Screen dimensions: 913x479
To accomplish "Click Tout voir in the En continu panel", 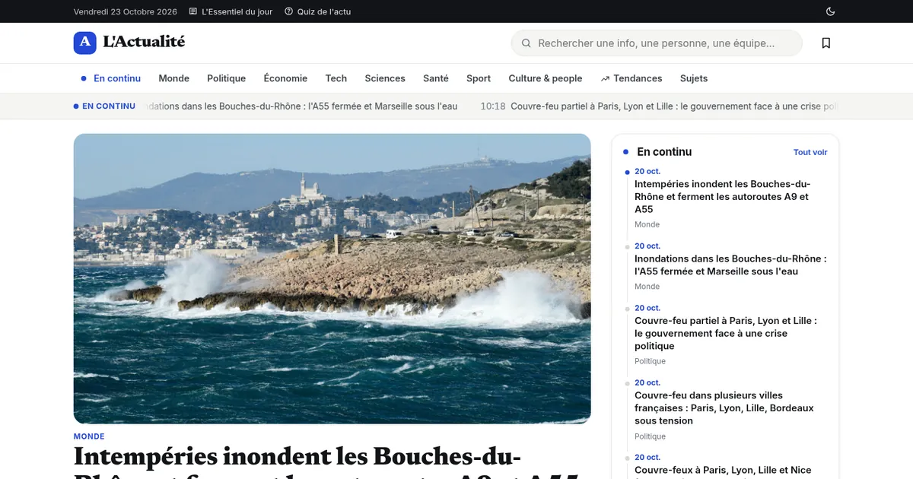I will (810, 152).
